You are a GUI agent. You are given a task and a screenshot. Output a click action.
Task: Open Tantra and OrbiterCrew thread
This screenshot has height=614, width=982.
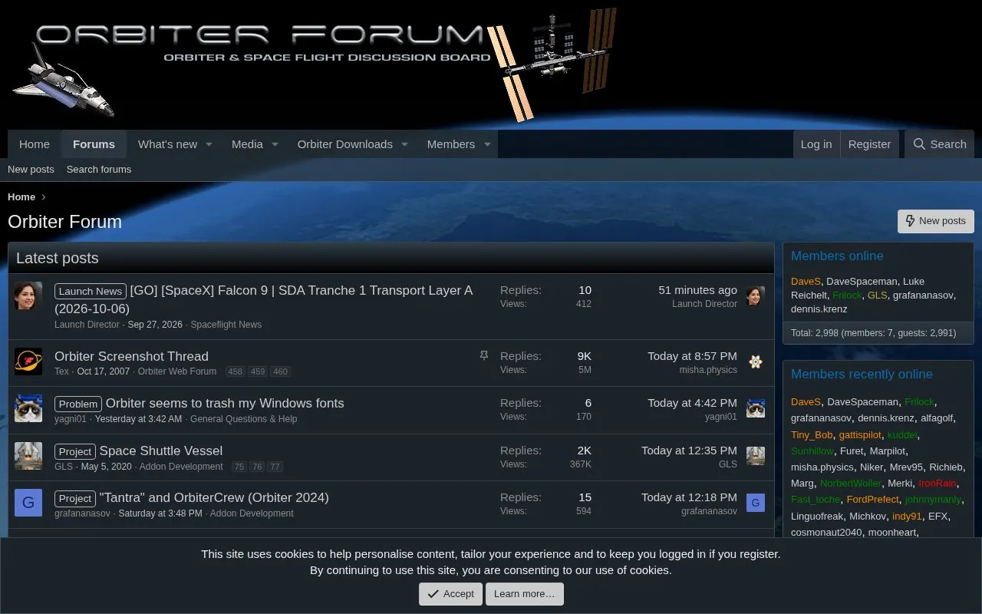pos(214,497)
